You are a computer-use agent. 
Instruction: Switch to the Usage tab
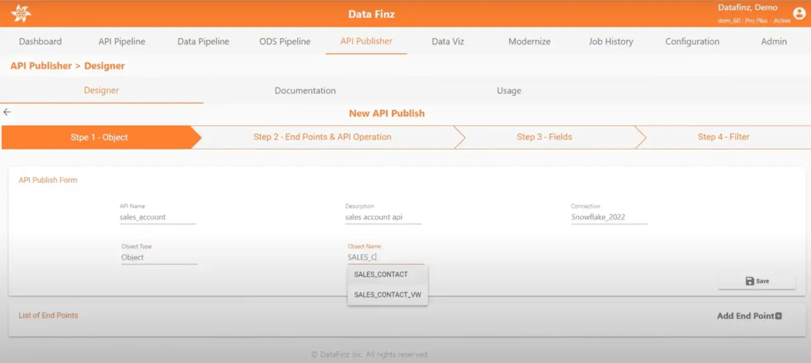[509, 91]
